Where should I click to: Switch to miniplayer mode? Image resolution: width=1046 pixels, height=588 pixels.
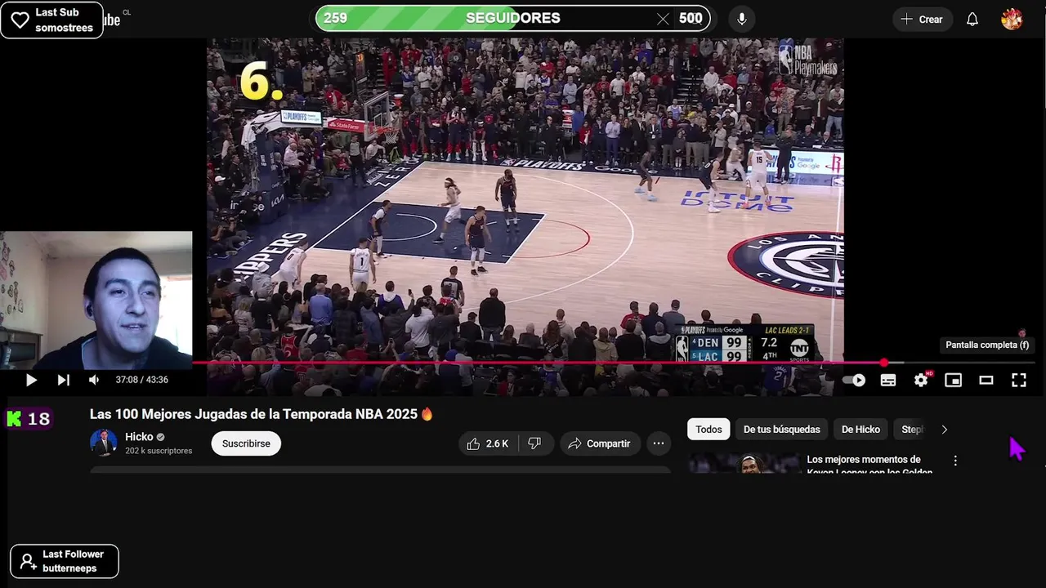click(x=954, y=380)
